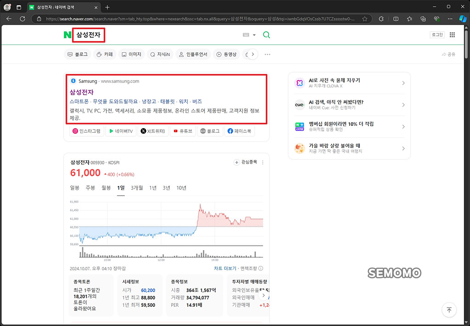Open the 종목토론 card
The image size is (470, 326).
[91, 295]
